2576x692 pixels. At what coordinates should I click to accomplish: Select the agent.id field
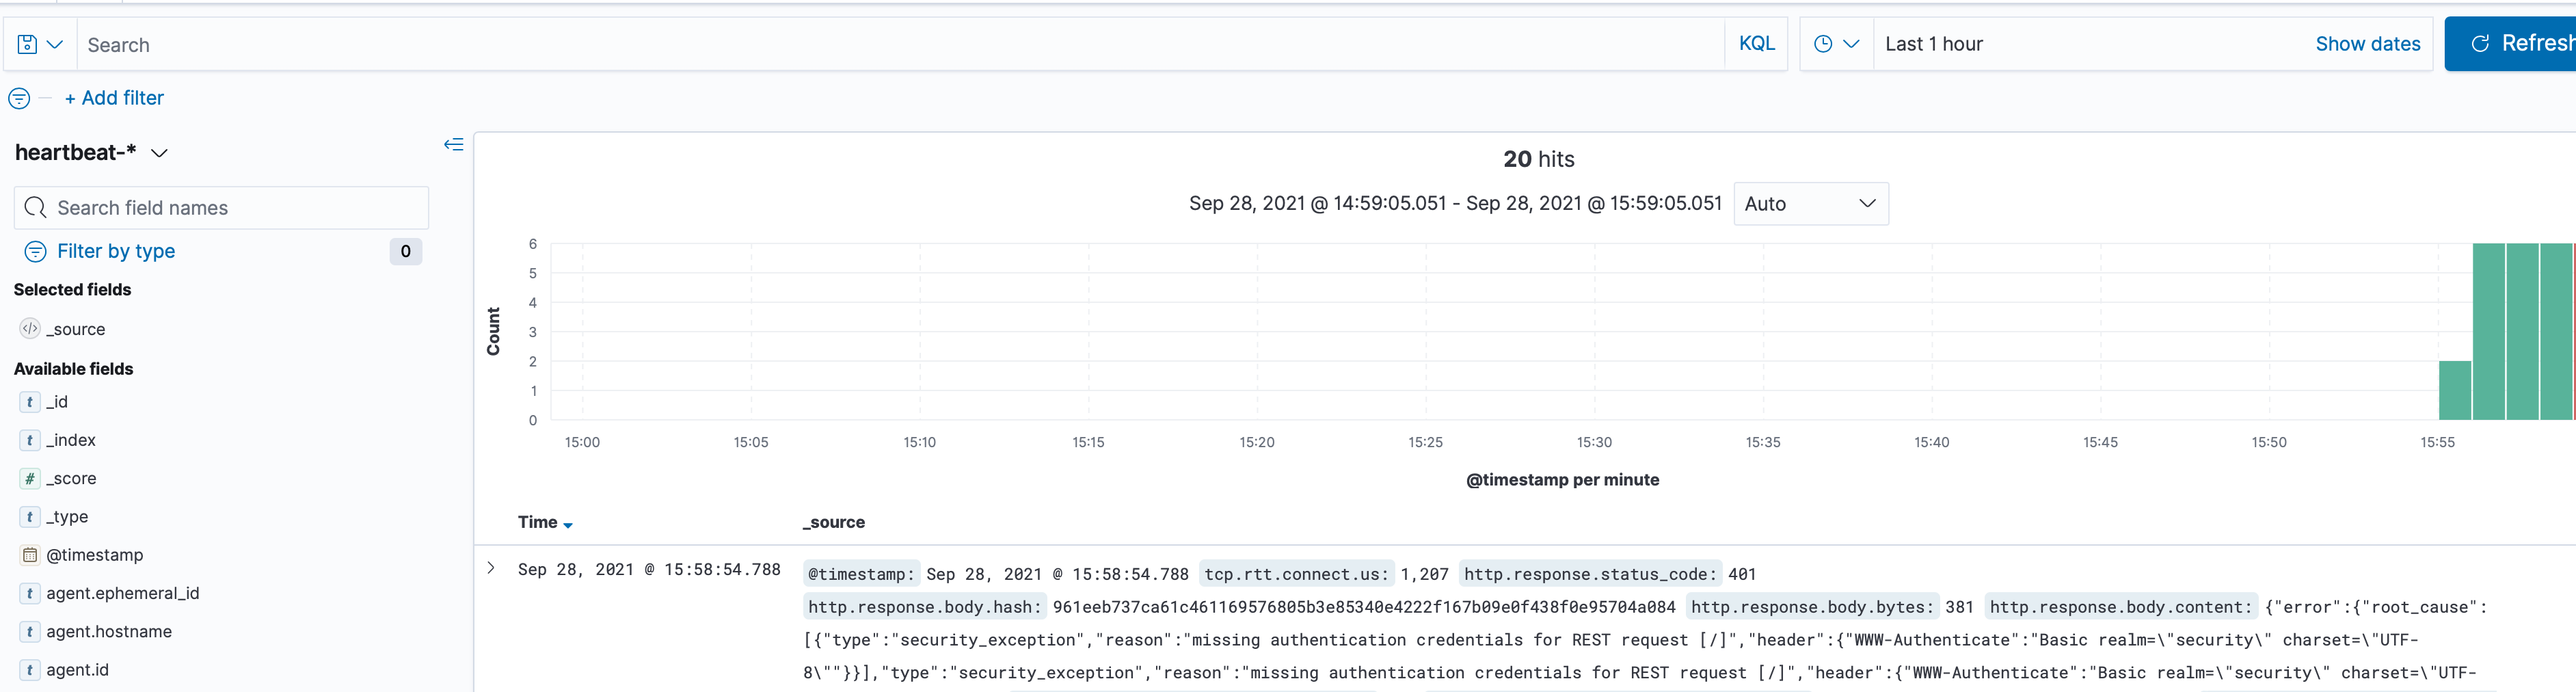pyautogui.click(x=77, y=670)
